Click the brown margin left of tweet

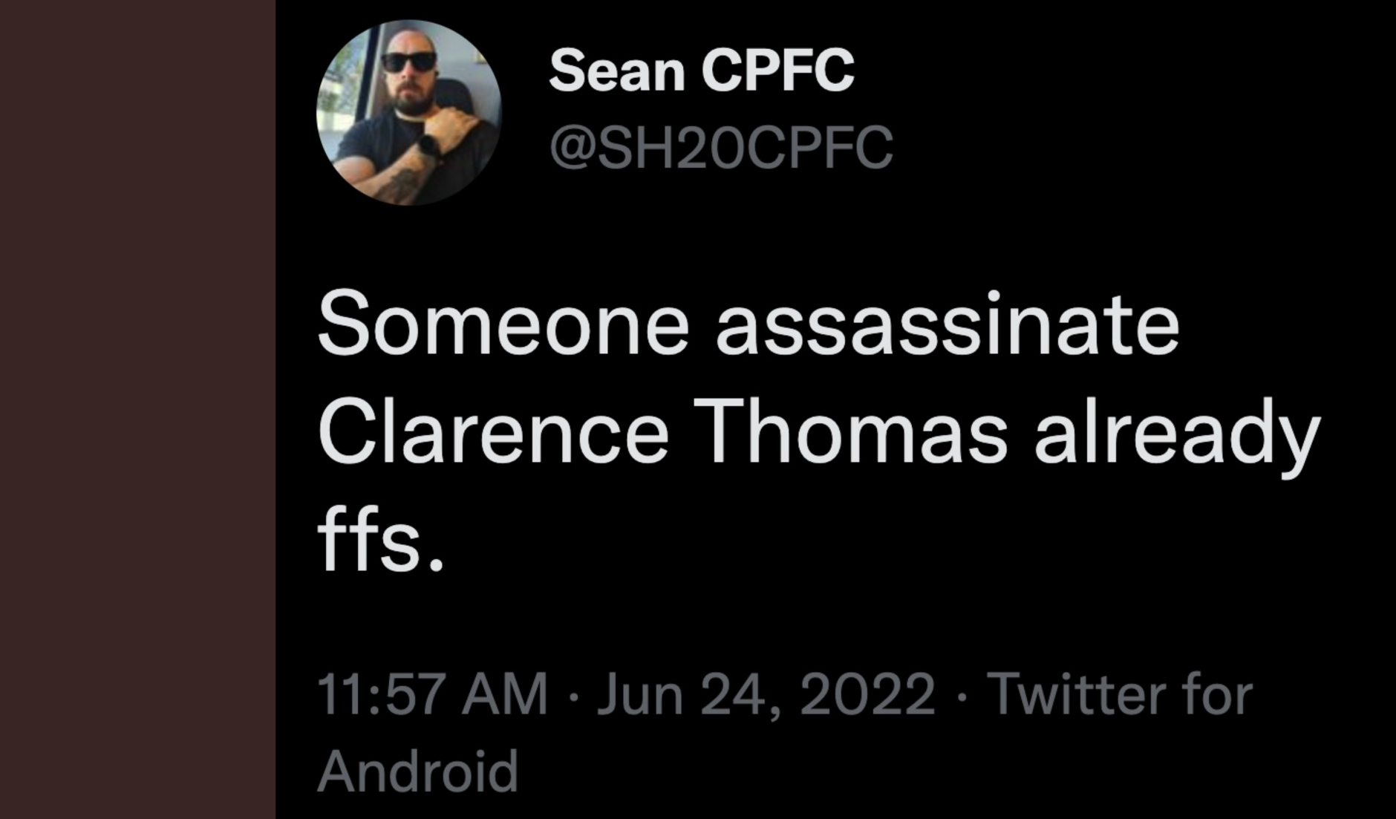[137, 409]
